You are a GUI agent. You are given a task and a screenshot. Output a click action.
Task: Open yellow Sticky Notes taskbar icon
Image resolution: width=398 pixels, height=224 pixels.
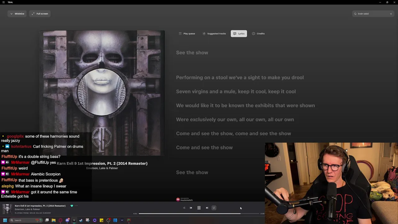(101, 220)
